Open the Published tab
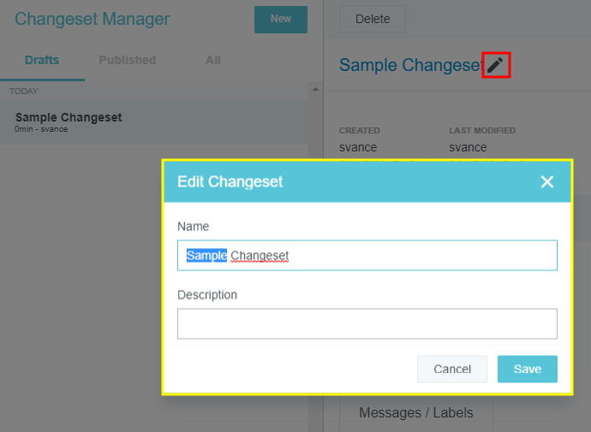 tap(127, 60)
